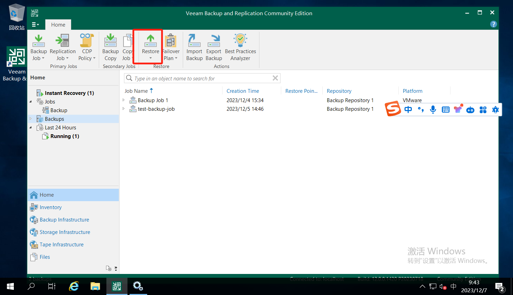Open the Sogou skin shirt icon
The width and height of the screenshot is (513, 295).
[458, 109]
